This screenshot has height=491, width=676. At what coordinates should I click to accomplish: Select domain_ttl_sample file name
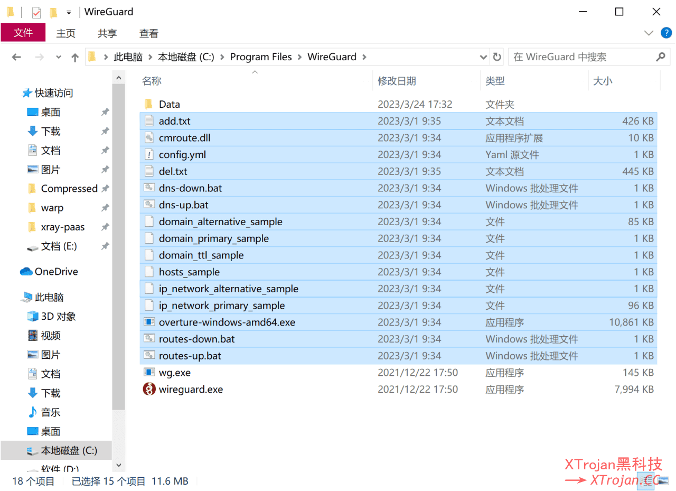pos(201,255)
